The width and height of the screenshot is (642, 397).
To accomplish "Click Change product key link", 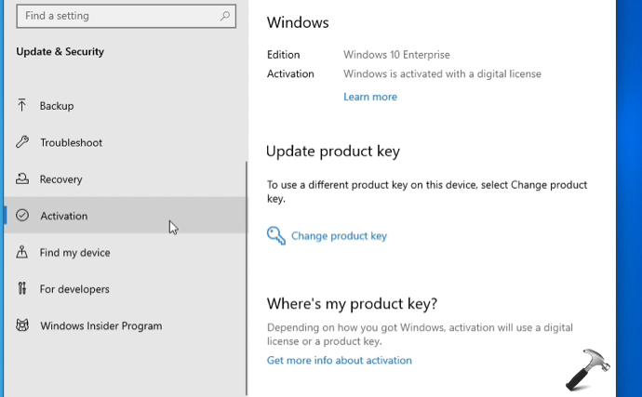I will tap(339, 236).
